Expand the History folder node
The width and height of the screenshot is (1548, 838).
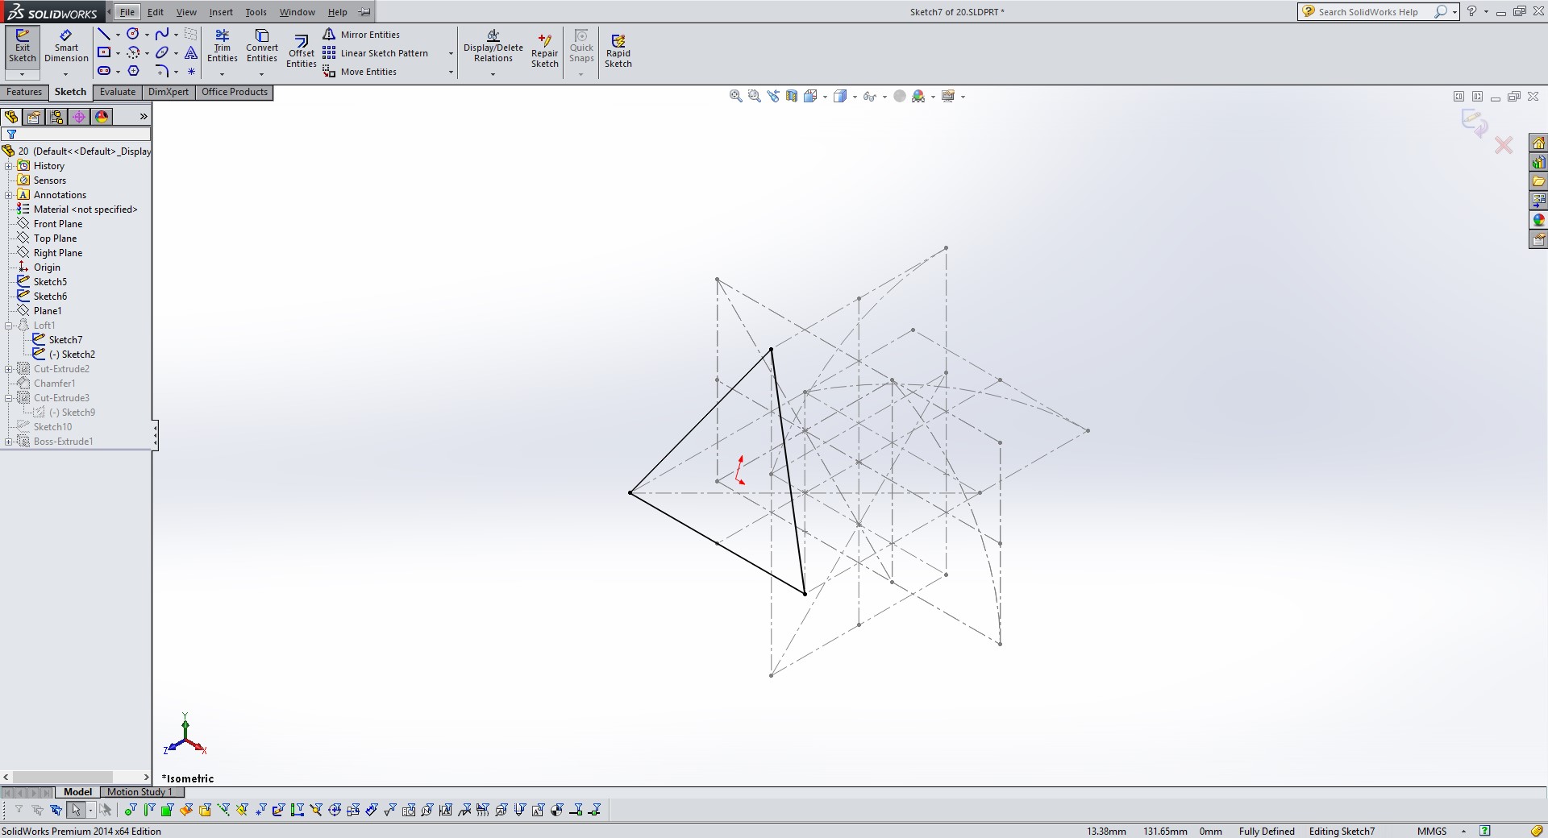pyautogui.click(x=9, y=166)
